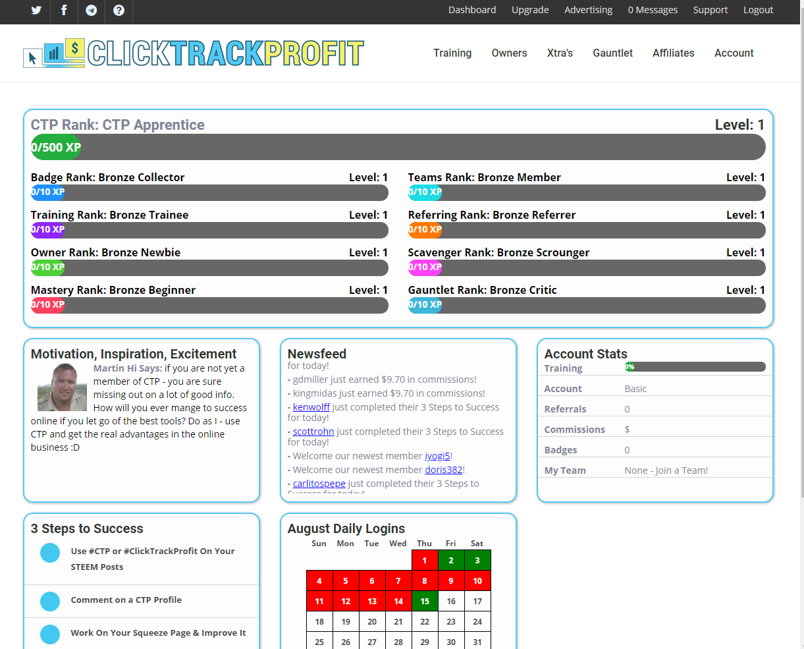Click the 'Badges' stats row label
804x649 pixels.
561,450
